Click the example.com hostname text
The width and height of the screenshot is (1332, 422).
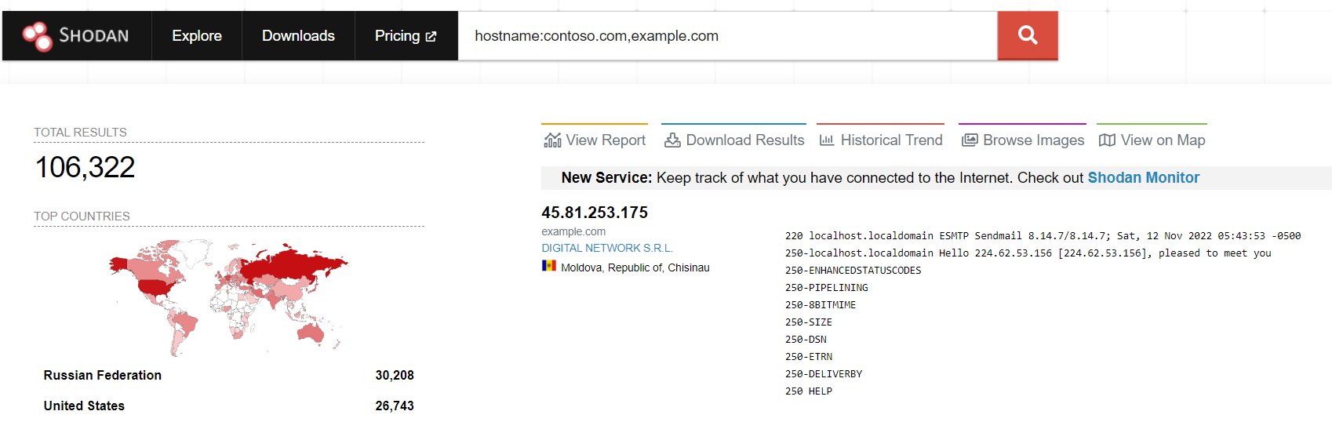coord(573,231)
